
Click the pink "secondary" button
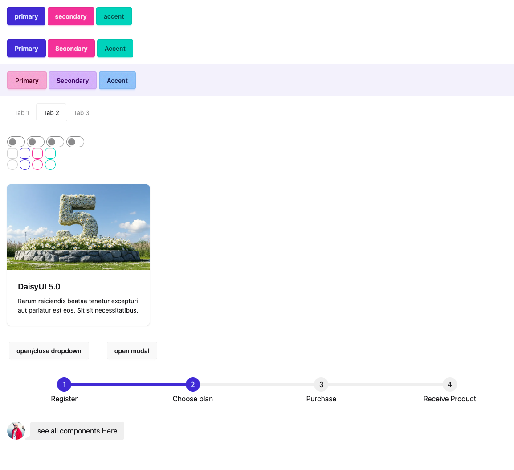coord(71,16)
